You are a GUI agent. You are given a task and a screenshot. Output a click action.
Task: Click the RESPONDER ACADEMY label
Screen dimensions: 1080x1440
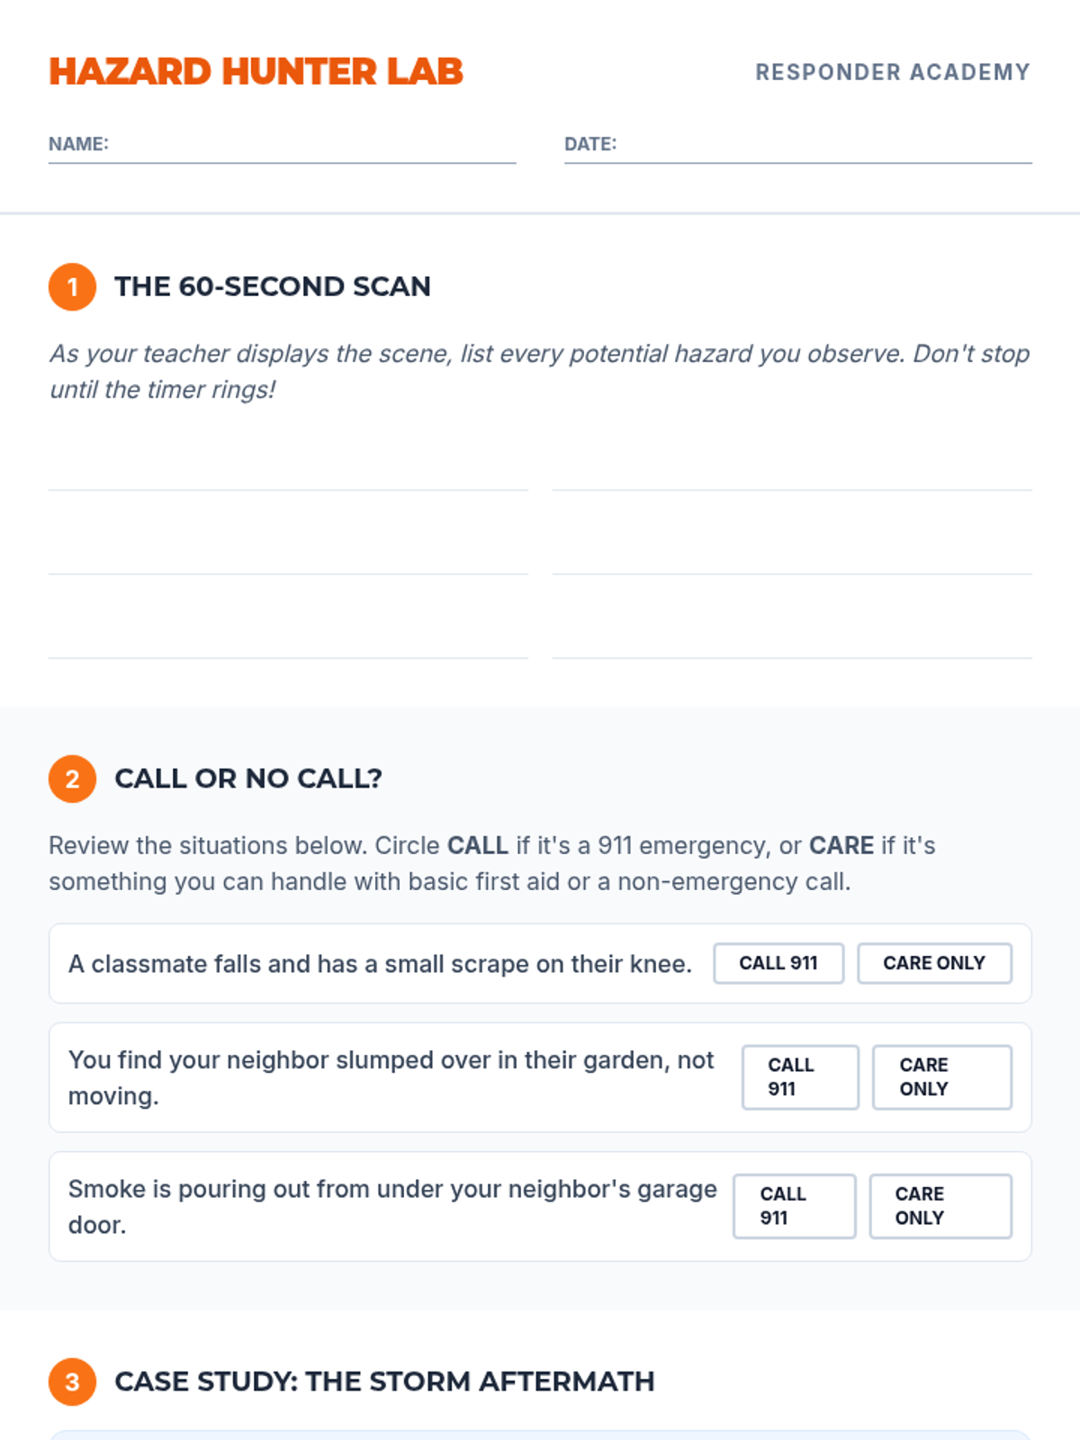pyautogui.click(x=893, y=72)
